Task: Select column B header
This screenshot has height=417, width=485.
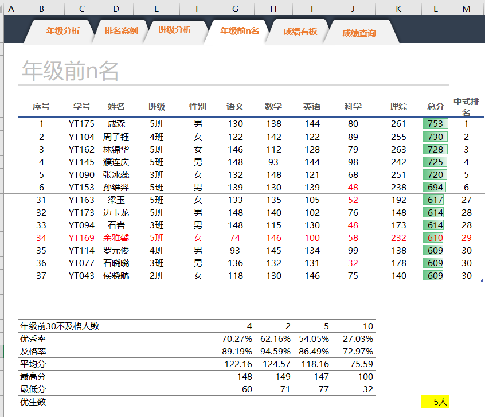Action: [41, 9]
